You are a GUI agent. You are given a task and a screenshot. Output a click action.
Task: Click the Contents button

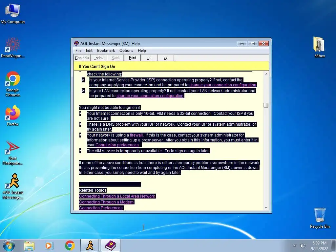pyautogui.click(x=82, y=58)
